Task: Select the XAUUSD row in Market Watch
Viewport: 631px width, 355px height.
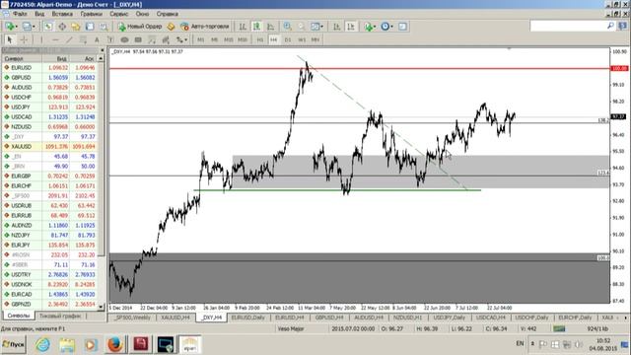Action: tap(50, 147)
